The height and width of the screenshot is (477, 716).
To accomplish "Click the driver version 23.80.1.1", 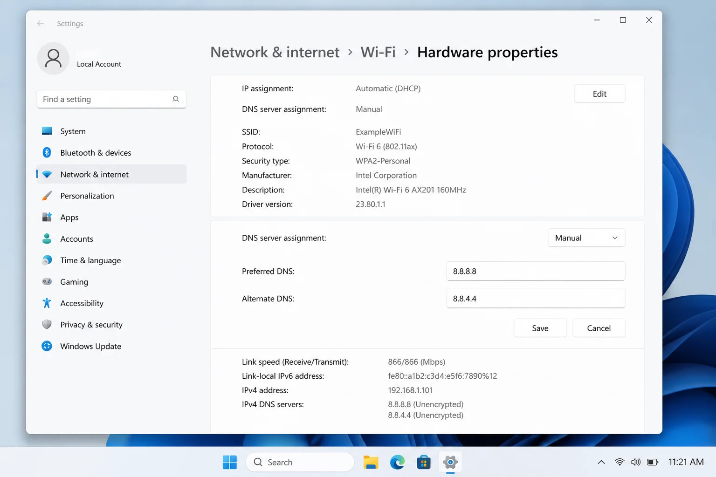I will click(371, 204).
